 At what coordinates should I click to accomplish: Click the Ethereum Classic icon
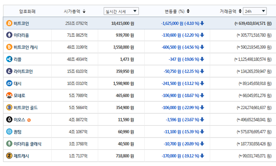[x=9, y=144]
